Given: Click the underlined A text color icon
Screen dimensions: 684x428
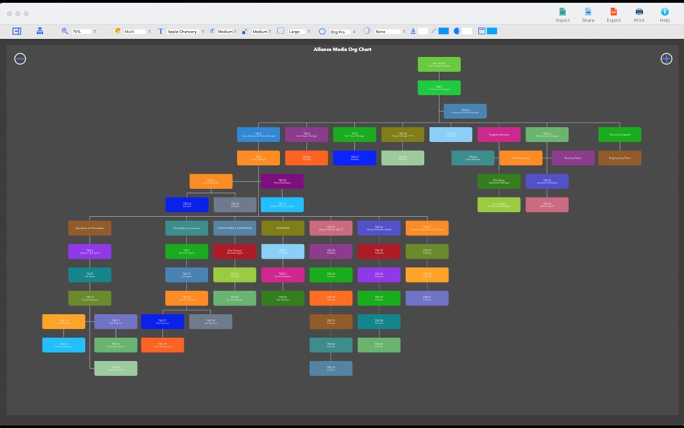Looking at the screenshot, I should pos(413,31).
